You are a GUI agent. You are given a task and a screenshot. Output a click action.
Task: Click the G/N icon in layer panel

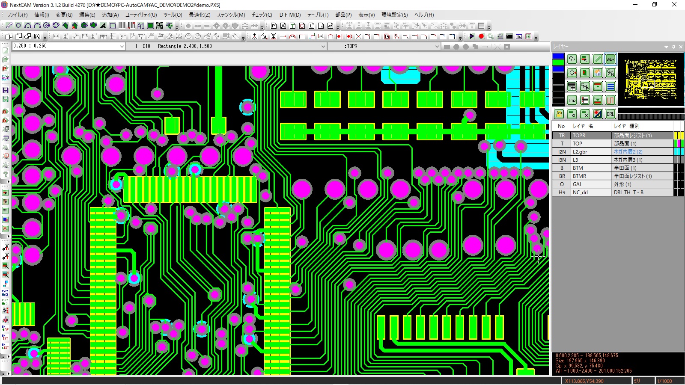click(x=610, y=73)
